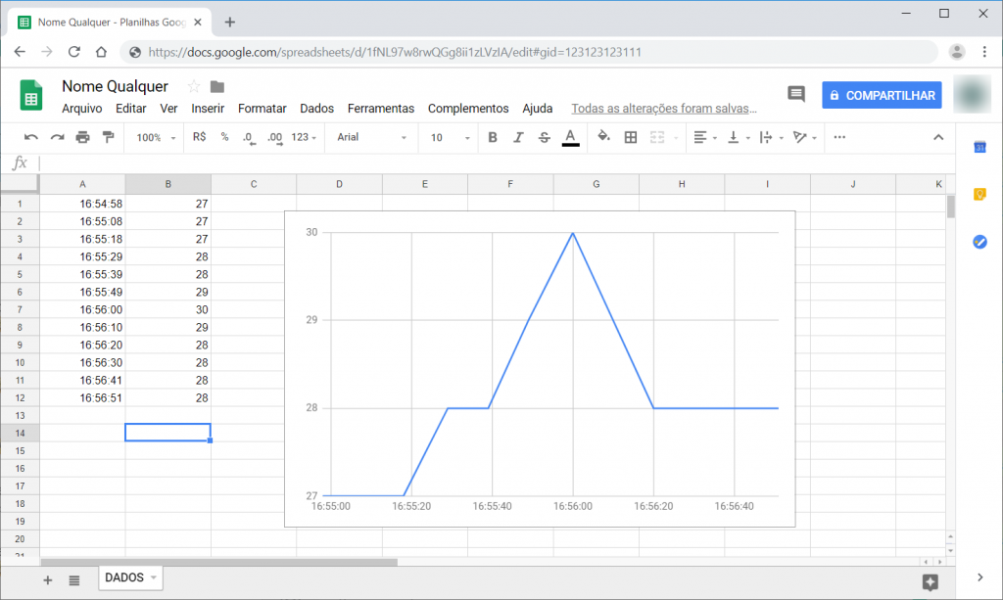Open the Editar menu

[131, 109]
